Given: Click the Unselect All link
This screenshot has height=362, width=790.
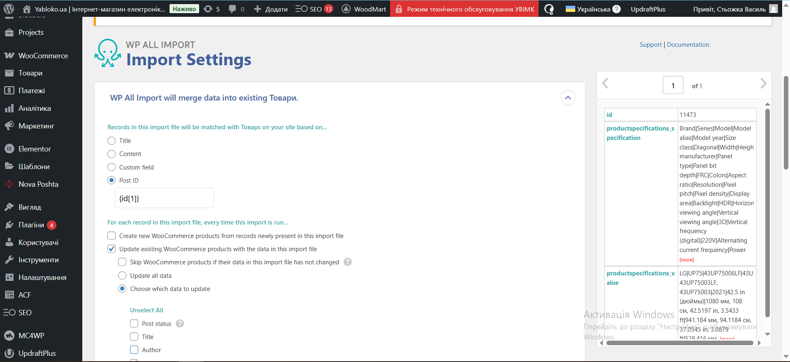Looking at the screenshot, I should tap(146, 310).
